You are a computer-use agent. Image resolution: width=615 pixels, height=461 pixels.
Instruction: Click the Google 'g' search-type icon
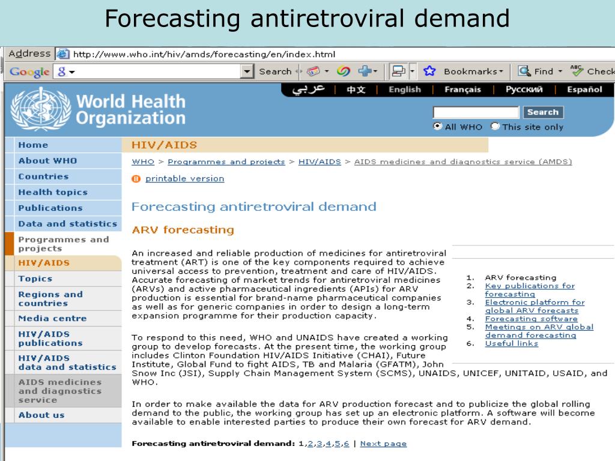point(62,72)
